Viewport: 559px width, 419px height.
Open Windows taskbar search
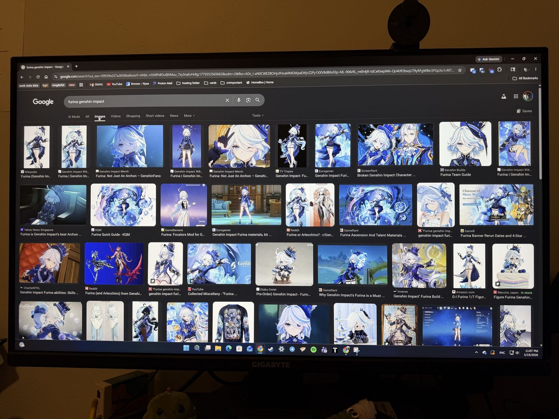coord(197,348)
